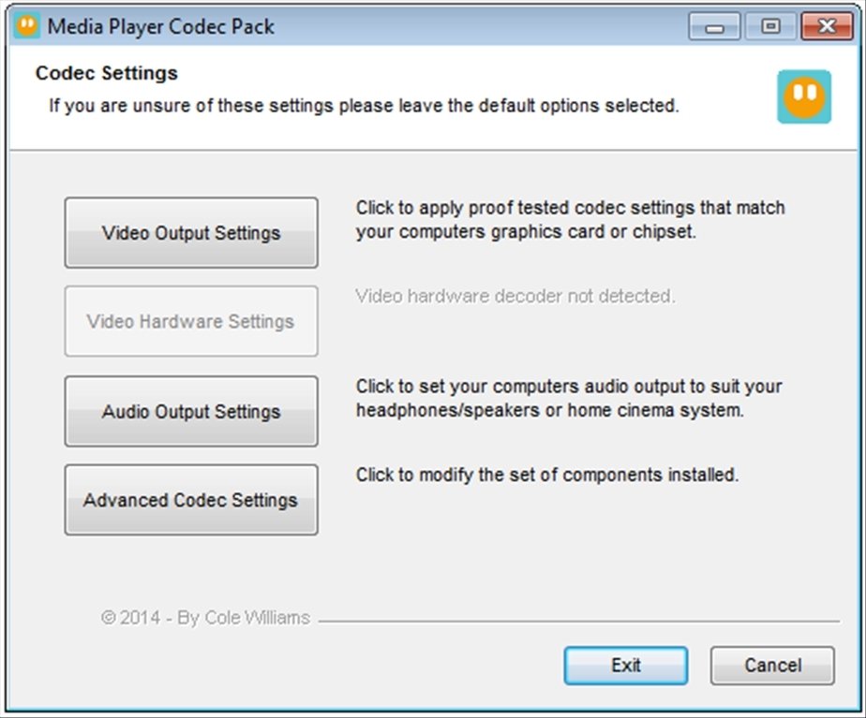Open Advanced Codec Settings
Viewport: 866px width, 718px height.
coord(190,500)
